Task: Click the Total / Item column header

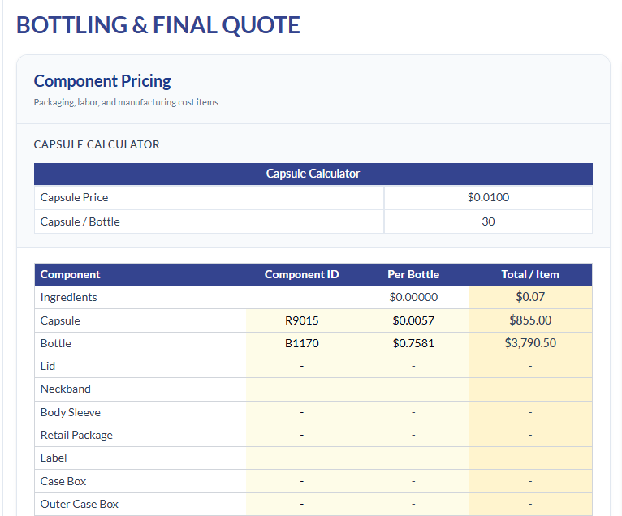Action: [530, 275]
